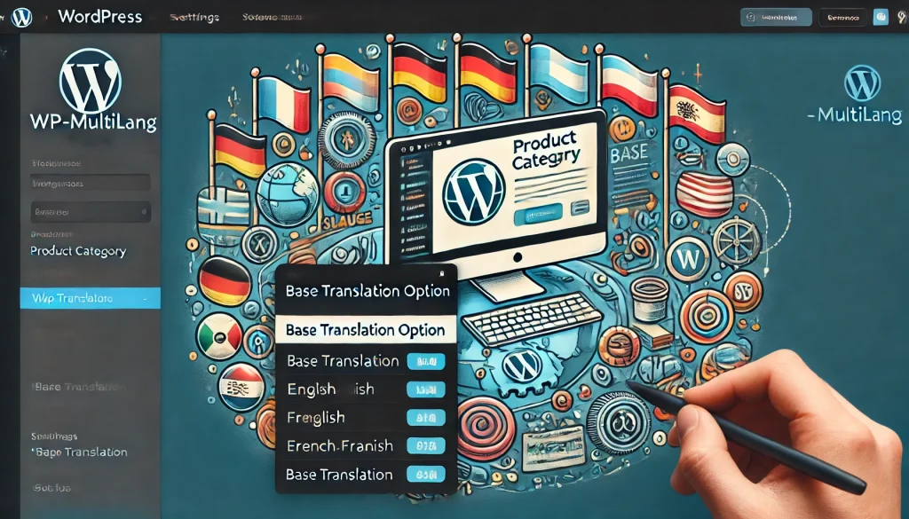Click the large WordPress logo above WP-MultiLang
Image resolution: width=909 pixels, height=519 pixels.
tap(91, 81)
